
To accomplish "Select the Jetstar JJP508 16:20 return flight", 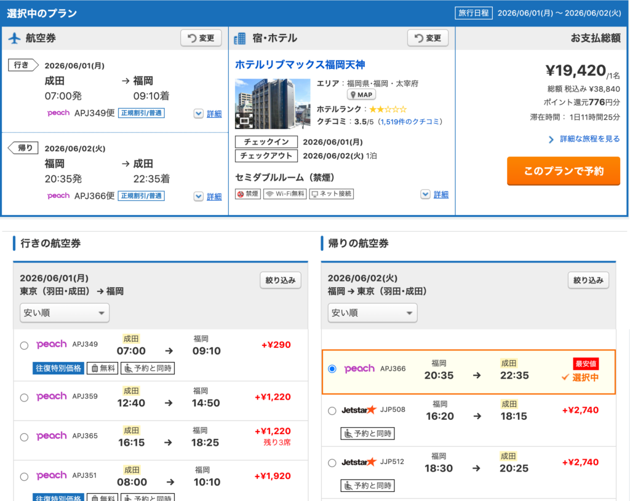I will [332, 411].
